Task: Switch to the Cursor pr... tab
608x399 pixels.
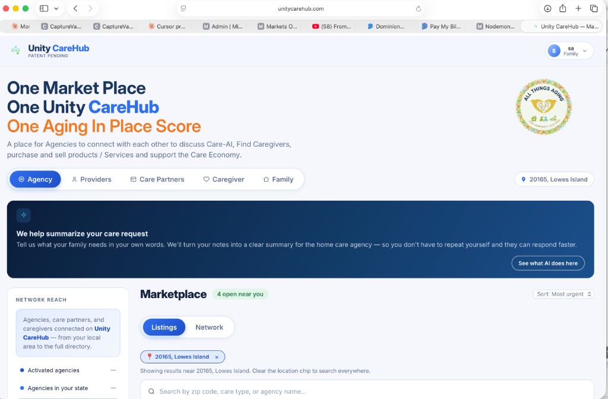Action: coord(167,26)
